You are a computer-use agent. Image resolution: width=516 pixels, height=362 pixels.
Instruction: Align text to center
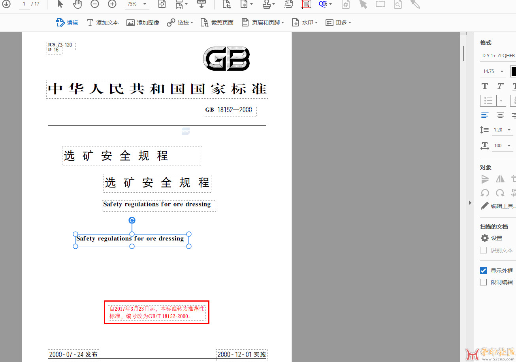click(500, 115)
